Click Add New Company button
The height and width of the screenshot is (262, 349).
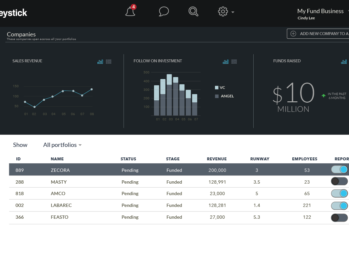click(318, 34)
